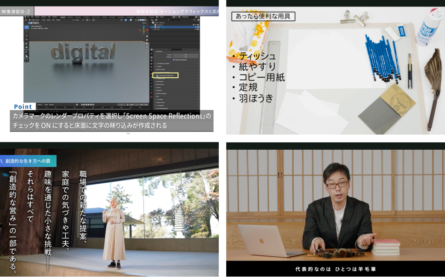Open the Object Mode dropdown
The width and height of the screenshot is (445, 277).
coord(34,20)
